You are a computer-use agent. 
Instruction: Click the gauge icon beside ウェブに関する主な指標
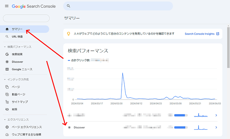click(x=7, y=134)
